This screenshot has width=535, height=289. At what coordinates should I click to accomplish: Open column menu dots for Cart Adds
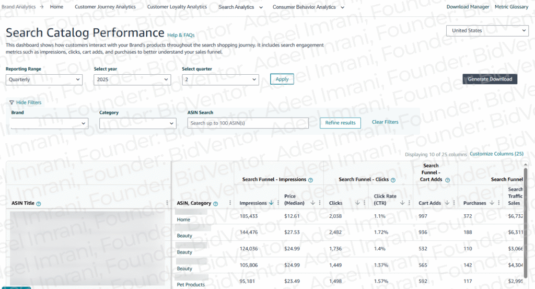pyautogui.click(x=454, y=203)
